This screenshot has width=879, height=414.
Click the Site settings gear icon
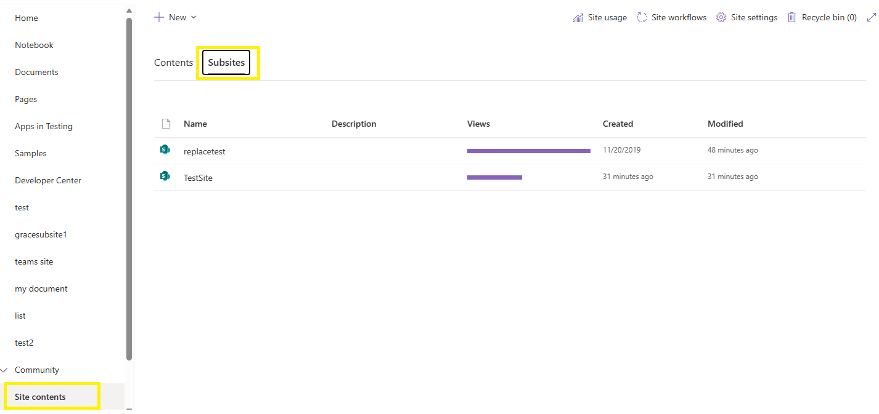tap(721, 17)
